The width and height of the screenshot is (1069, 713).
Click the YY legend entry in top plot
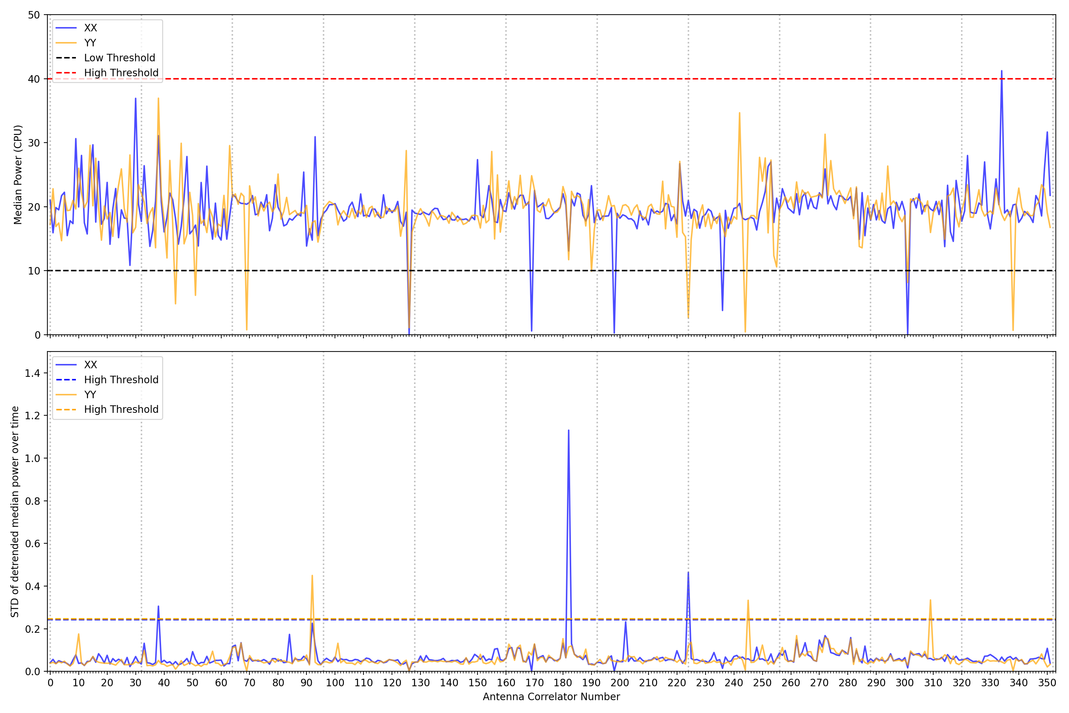pos(90,43)
